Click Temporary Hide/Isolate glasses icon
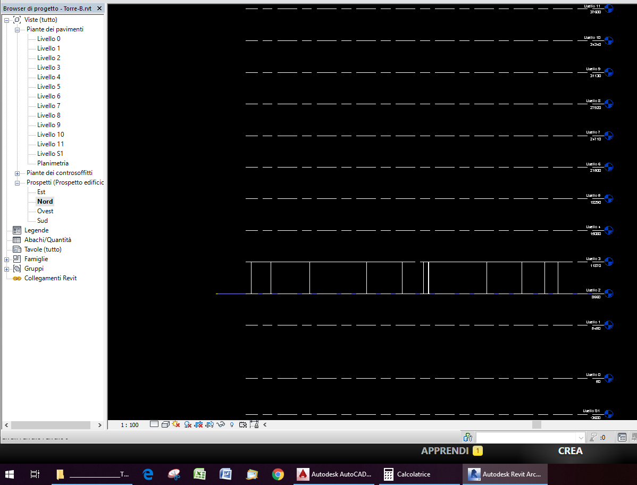 [x=221, y=424]
